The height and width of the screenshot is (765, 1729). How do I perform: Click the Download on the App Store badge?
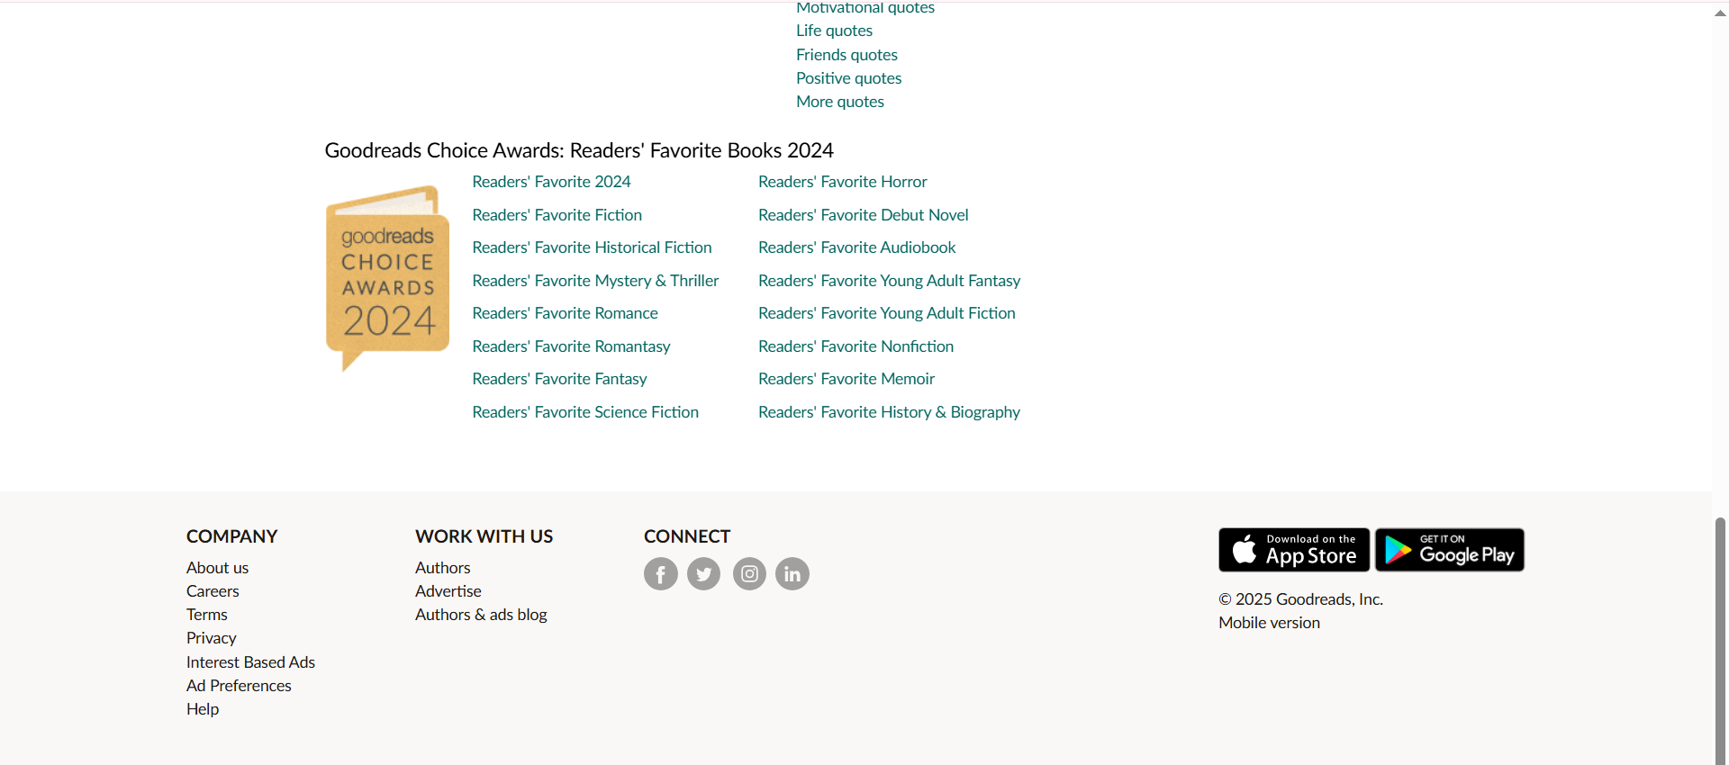point(1294,550)
